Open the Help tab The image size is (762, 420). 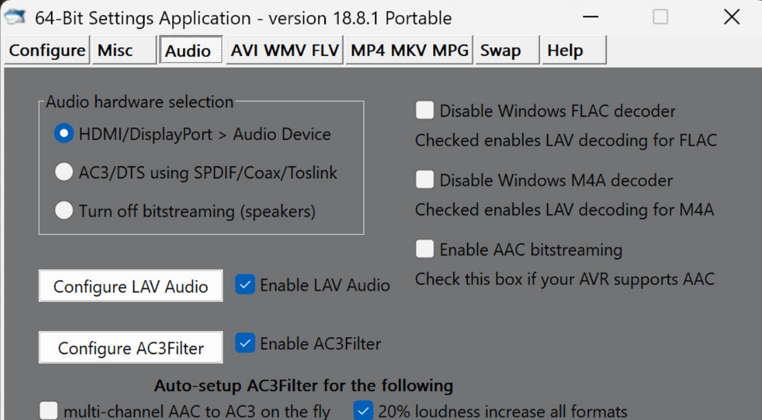tap(575, 50)
